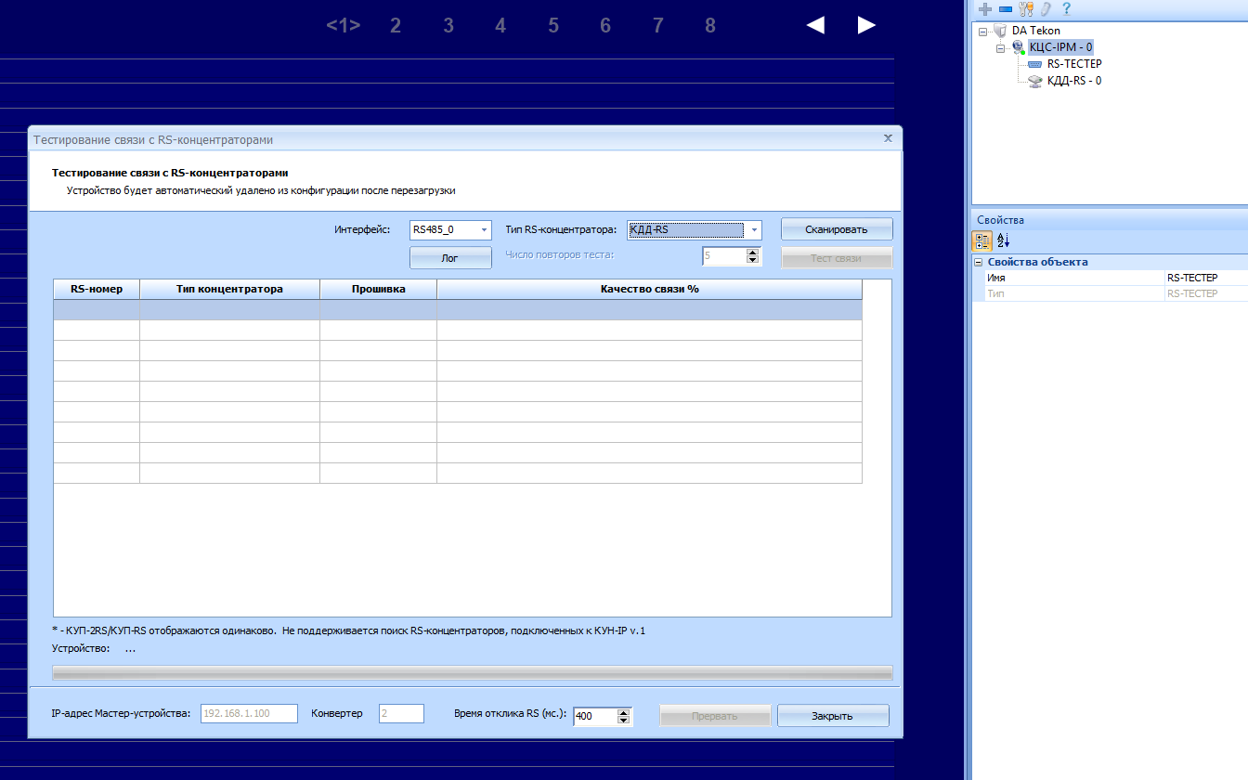Click the Закрыть button
Viewport: 1248px width, 780px height.
pos(832,716)
